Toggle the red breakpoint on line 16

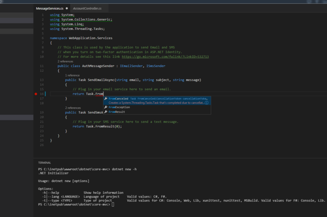click(x=36, y=94)
